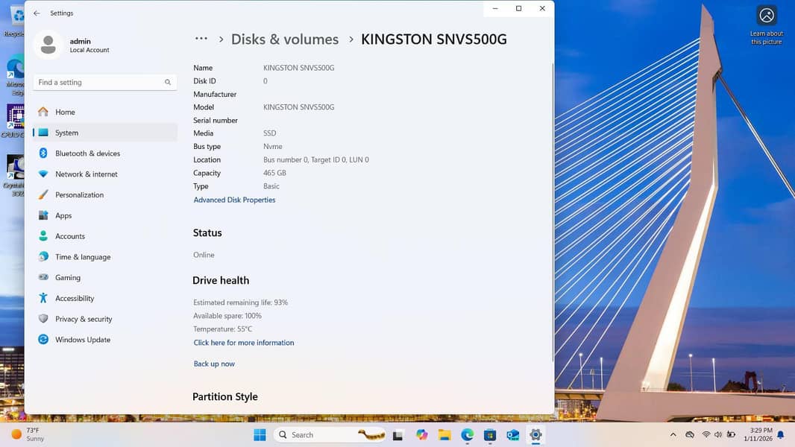Open Gaming settings
The image size is (795, 447).
click(x=68, y=277)
